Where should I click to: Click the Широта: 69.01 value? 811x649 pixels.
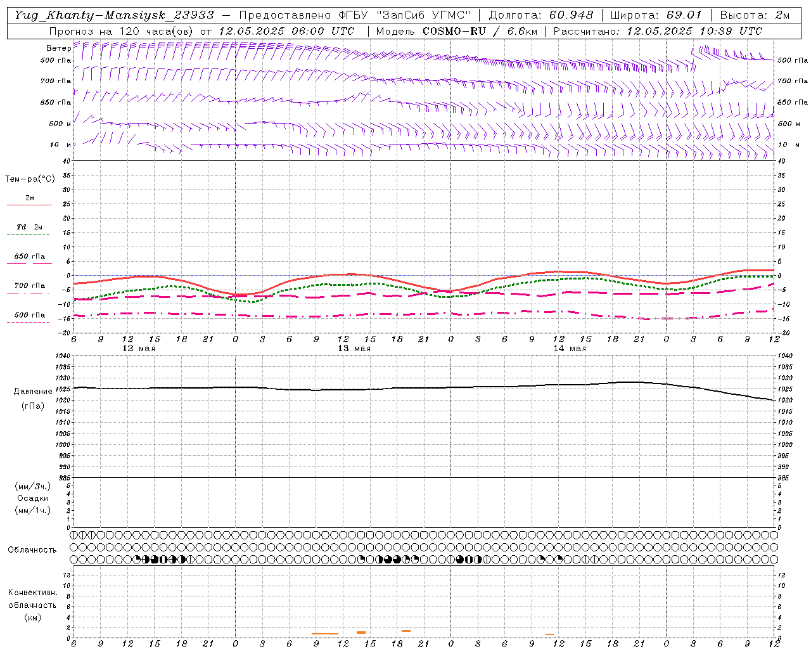(656, 15)
